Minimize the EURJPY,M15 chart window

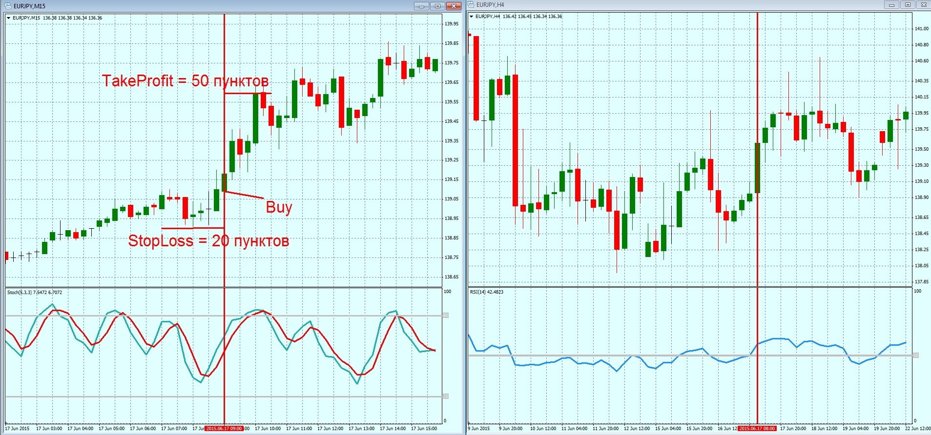point(421,6)
